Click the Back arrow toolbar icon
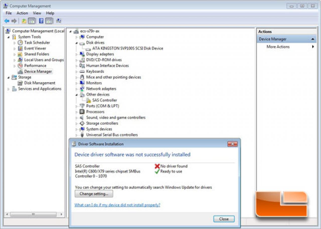The width and height of the screenshot is (321, 229). (7, 21)
